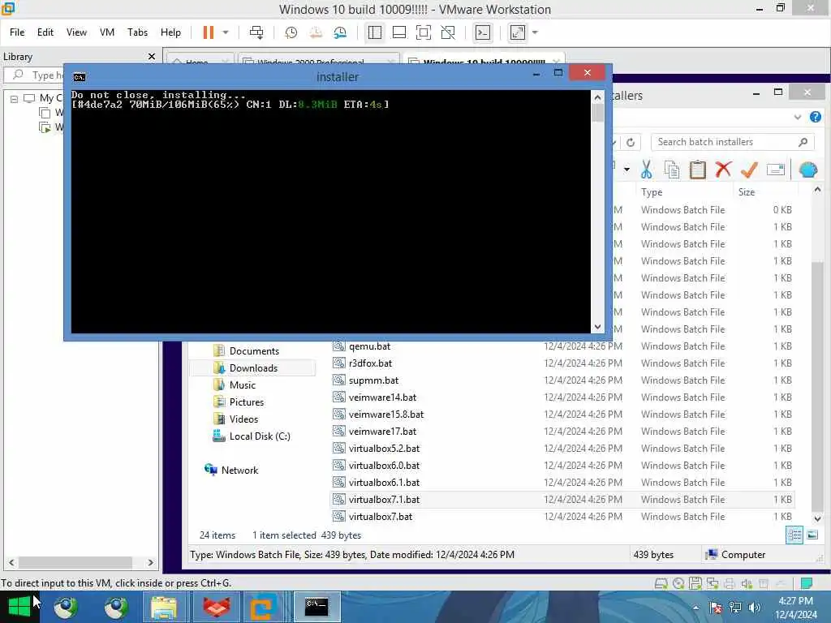Open the File menu
831x623 pixels.
click(x=17, y=32)
